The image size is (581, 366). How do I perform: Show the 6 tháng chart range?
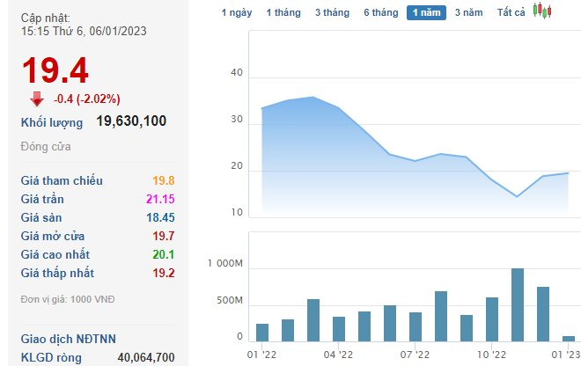380,13
